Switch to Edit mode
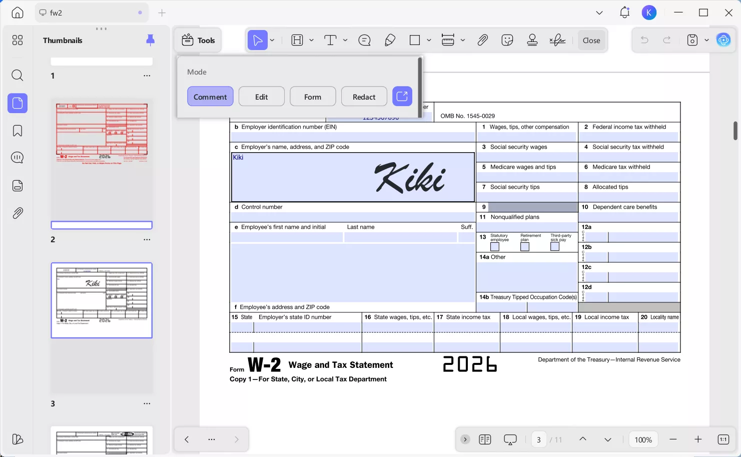Viewport: 741px width, 457px height. coord(261,97)
